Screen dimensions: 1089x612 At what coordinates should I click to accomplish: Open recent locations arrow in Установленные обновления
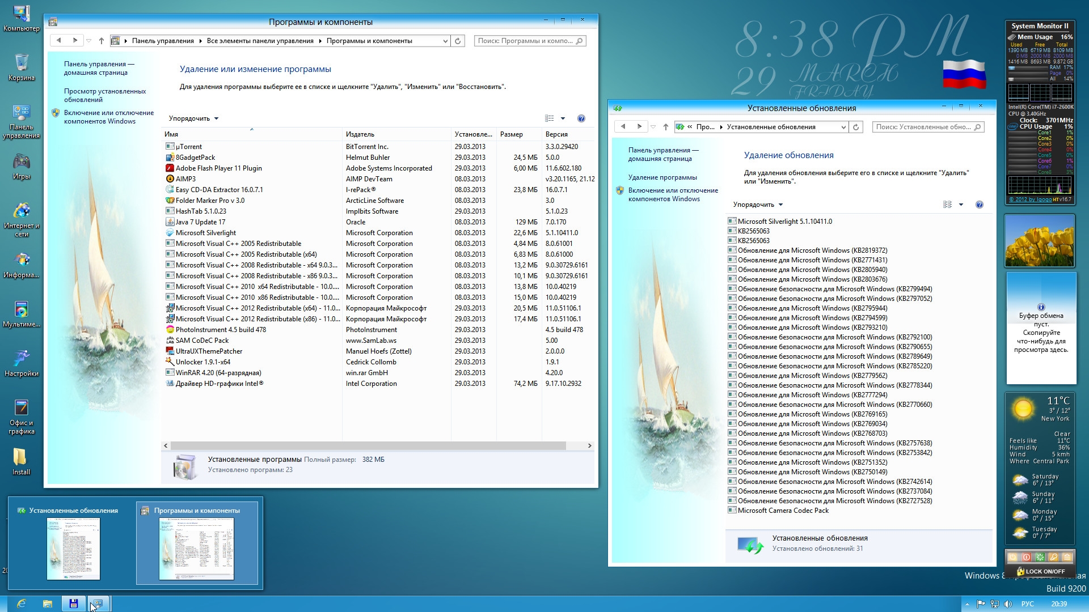click(653, 127)
